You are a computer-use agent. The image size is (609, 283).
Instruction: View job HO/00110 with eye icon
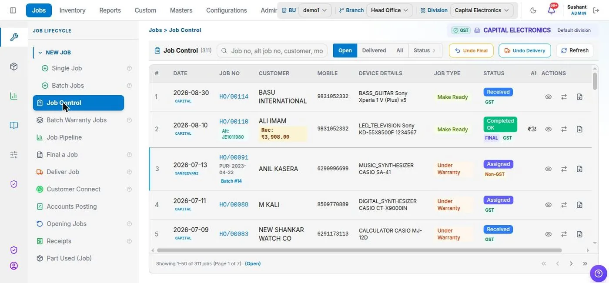pos(549,129)
